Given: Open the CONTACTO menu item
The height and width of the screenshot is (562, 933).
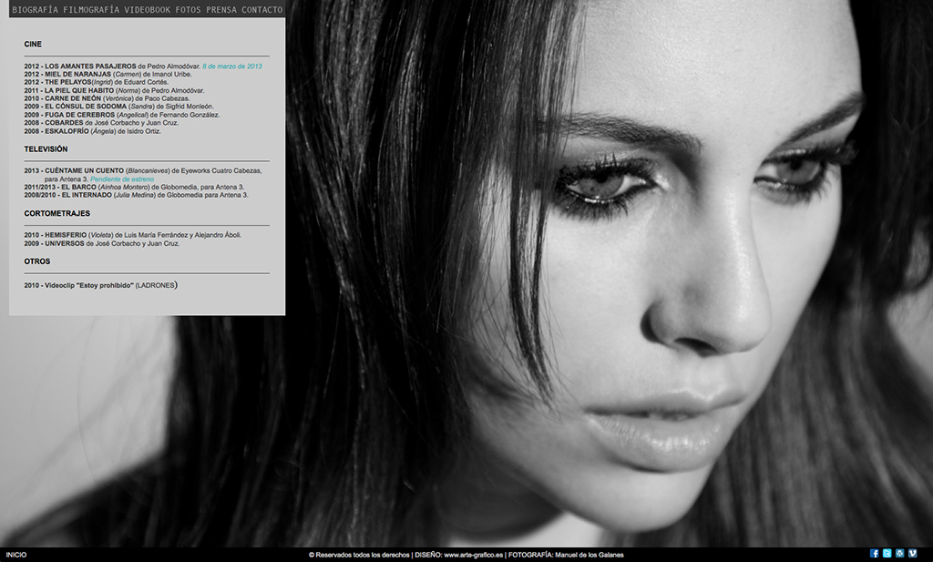Looking at the screenshot, I should pyautogui.click(x=261, y=9).
